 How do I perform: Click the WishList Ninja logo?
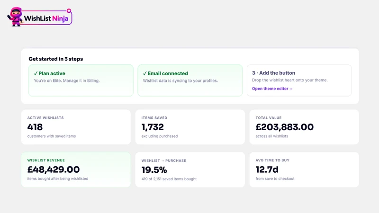[x=40, y=17]
